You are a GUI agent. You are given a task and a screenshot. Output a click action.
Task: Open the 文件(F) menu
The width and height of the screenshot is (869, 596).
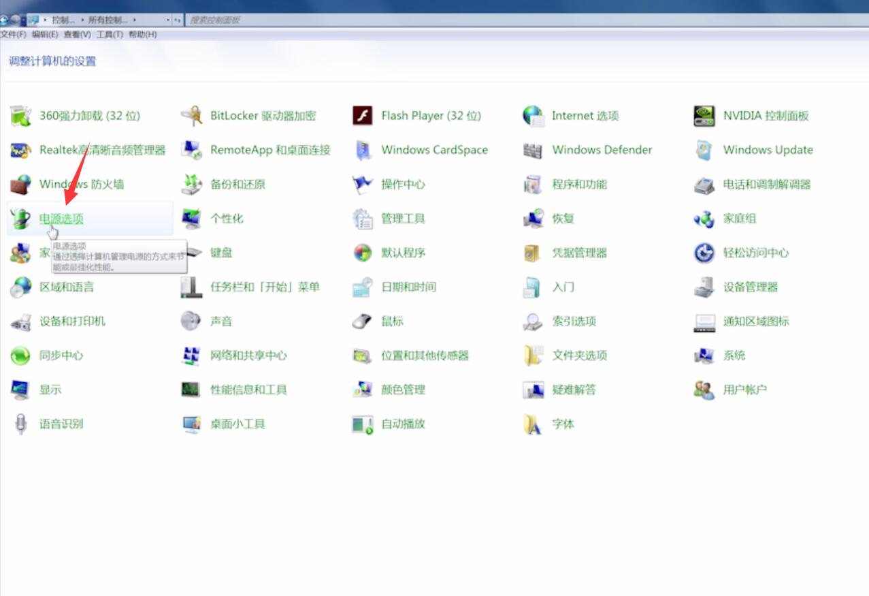(13, 34)
